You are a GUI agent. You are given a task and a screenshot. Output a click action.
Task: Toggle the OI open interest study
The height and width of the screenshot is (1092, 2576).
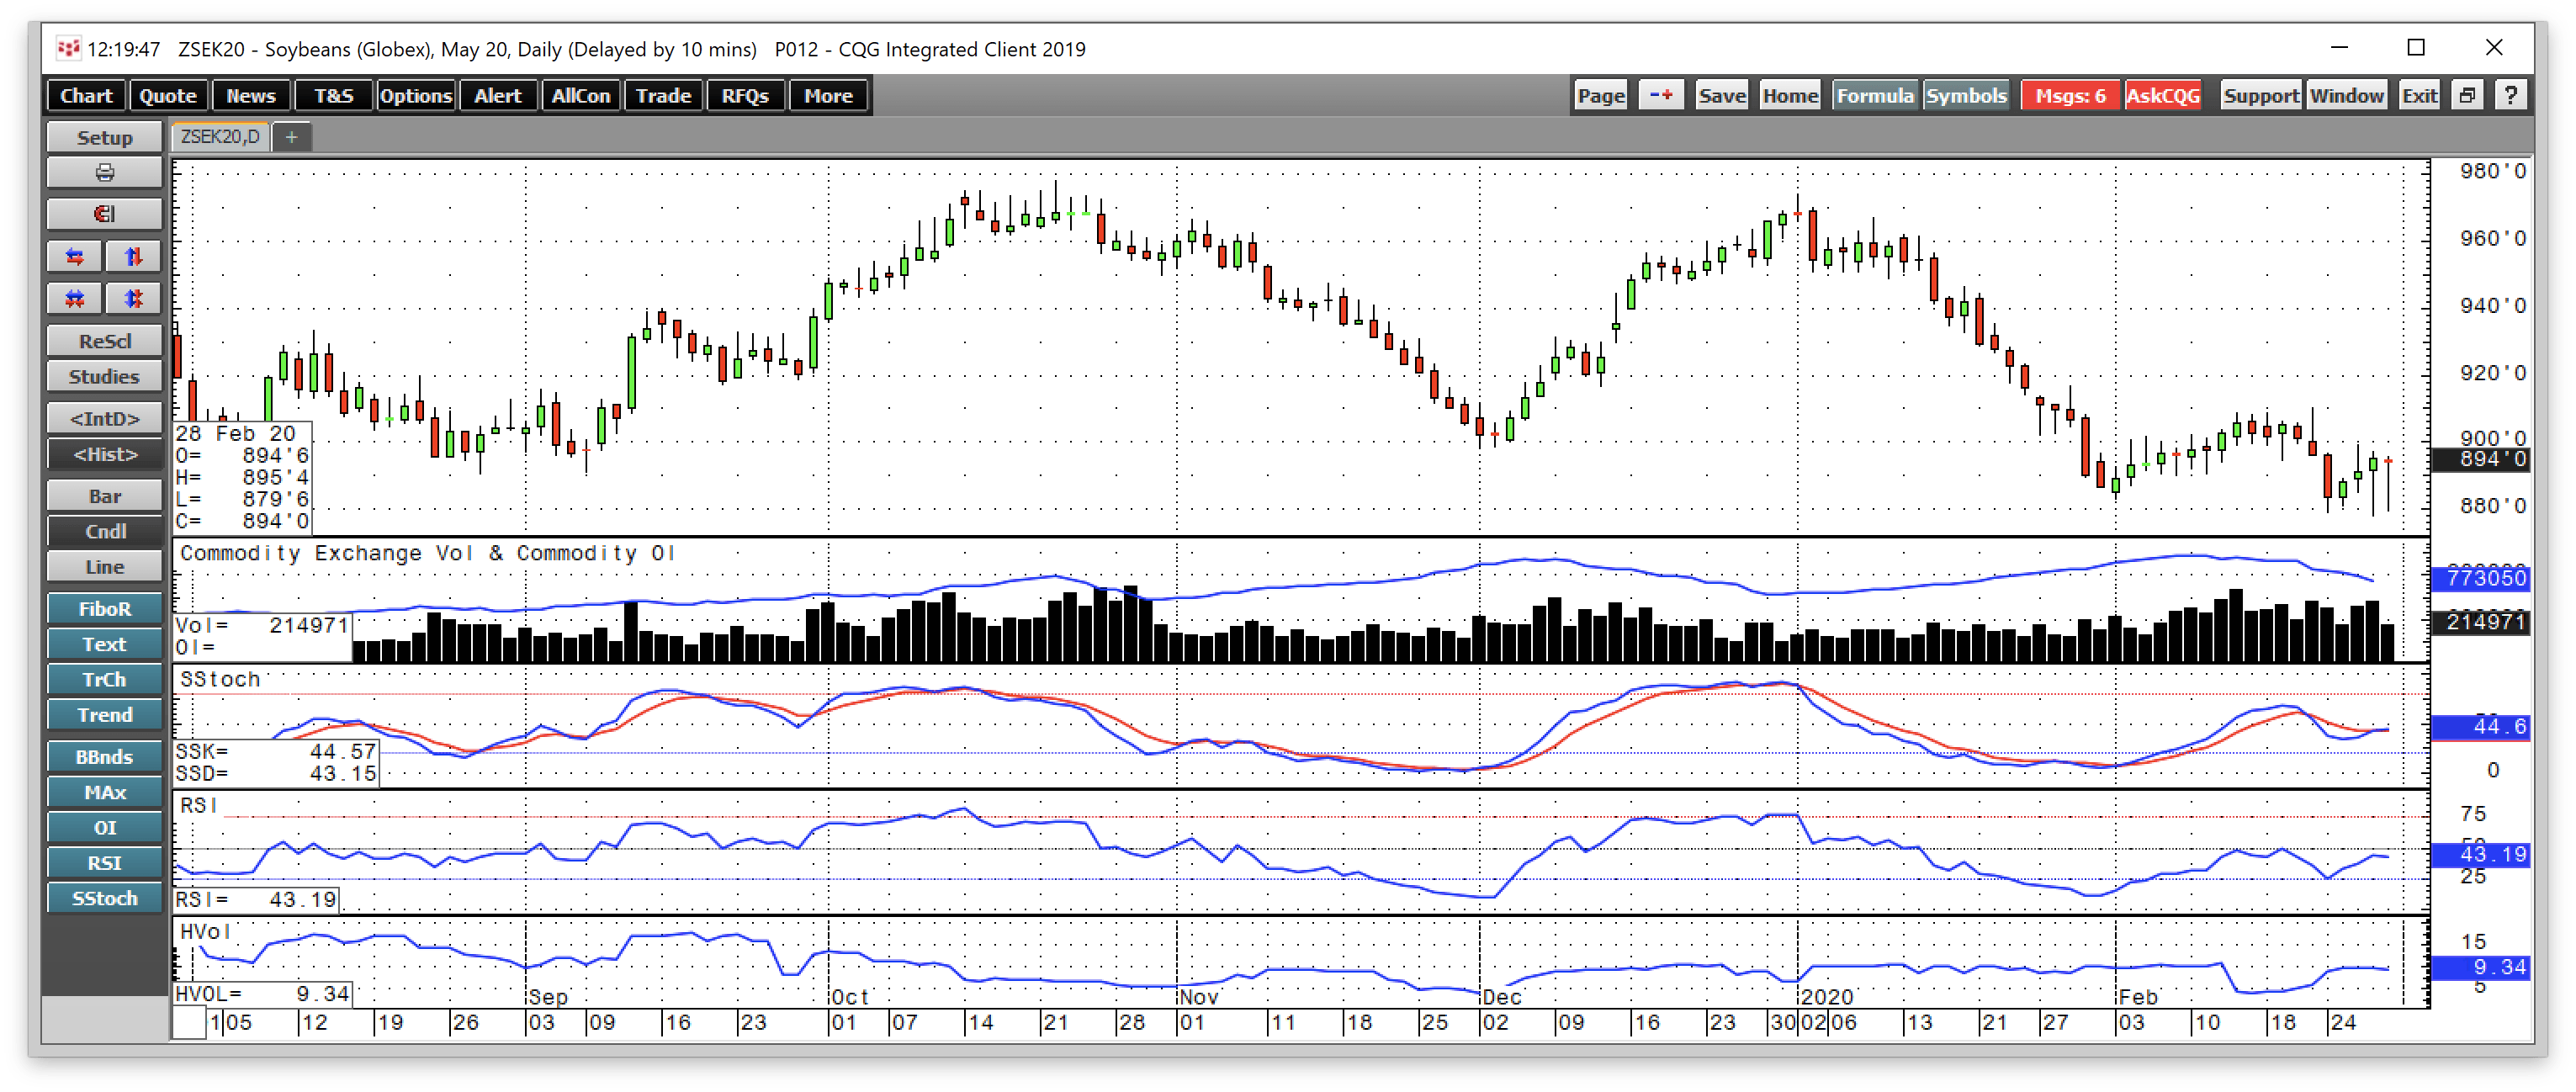point(104,828)
